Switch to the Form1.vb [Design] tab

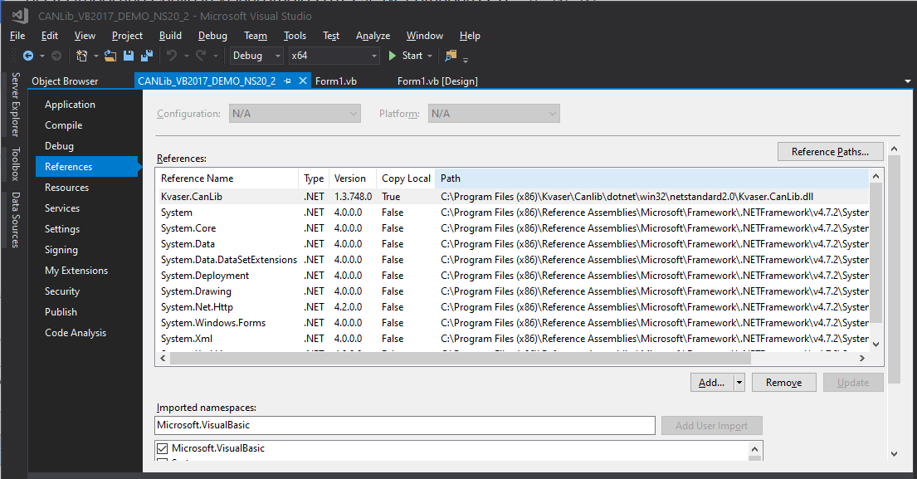[437, 81]
